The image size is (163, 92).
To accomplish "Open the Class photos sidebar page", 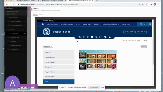I will 59,67.
